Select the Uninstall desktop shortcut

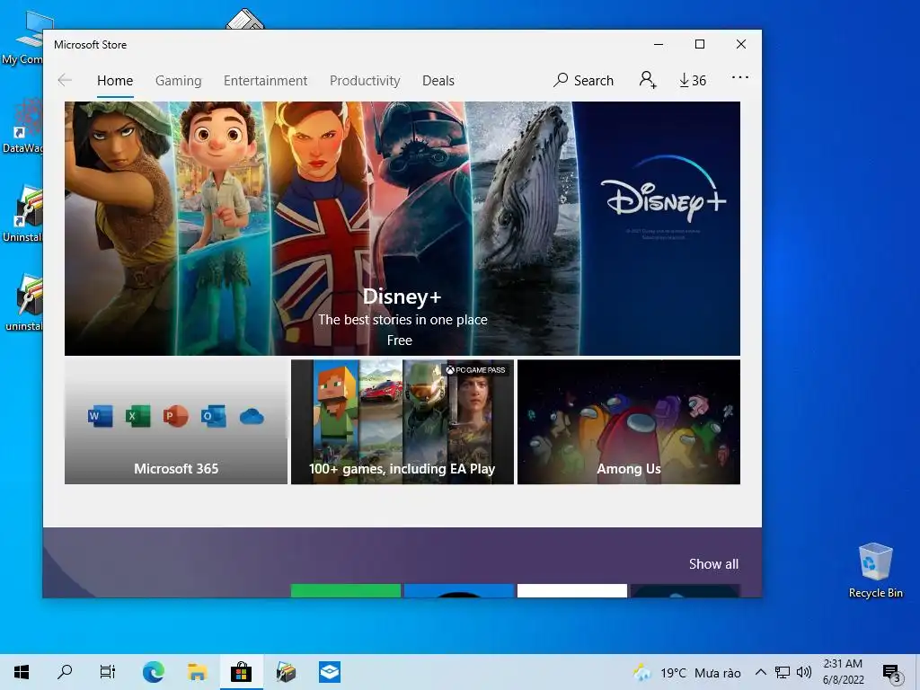23,214
